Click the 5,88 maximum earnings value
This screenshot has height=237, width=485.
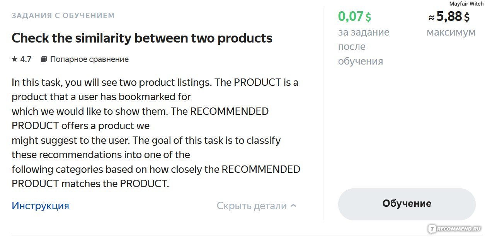pyautogui.click(x=449, y=16)
